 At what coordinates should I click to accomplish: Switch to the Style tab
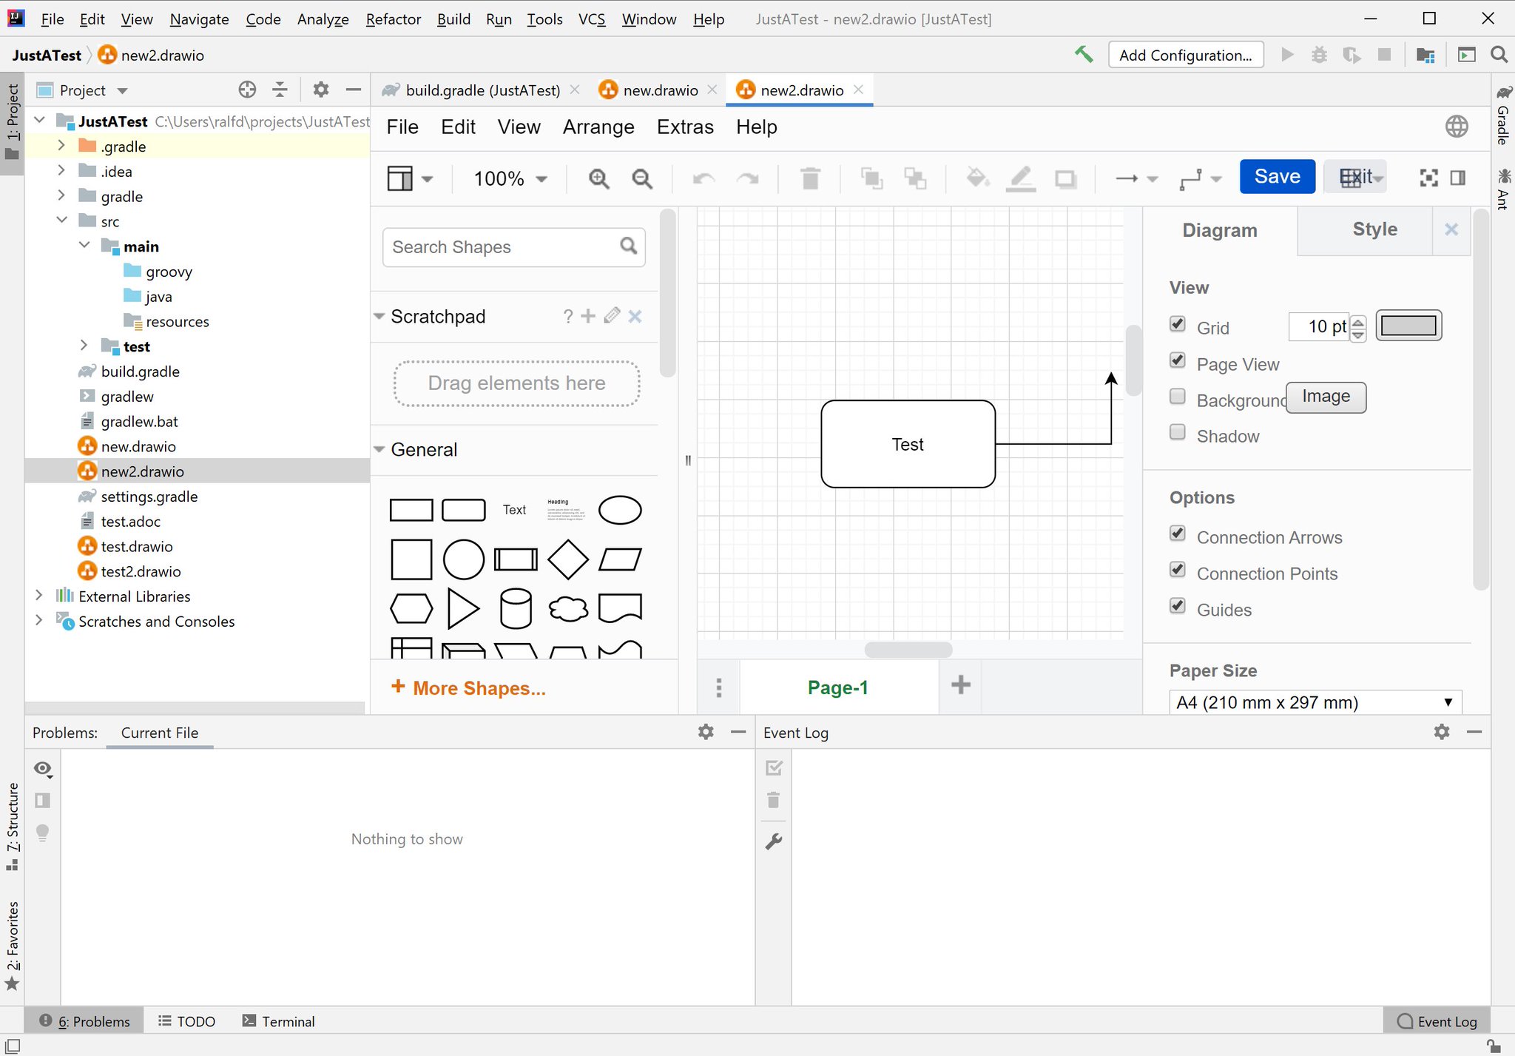(x=1374, y=229)
